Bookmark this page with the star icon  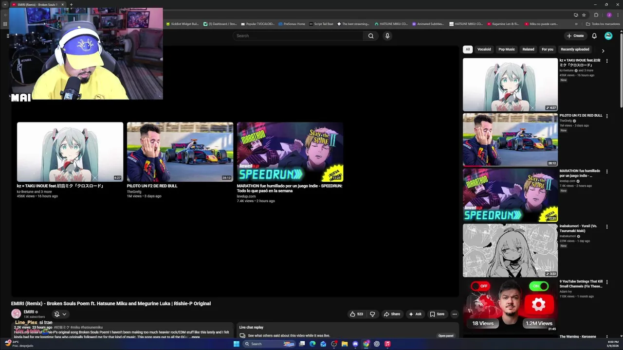[584, 15]
